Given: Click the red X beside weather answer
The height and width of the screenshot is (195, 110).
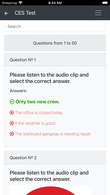Looking at the screenshot, I should 12,123.
